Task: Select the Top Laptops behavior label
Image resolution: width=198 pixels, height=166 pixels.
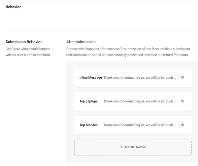Action: point(88,101)
